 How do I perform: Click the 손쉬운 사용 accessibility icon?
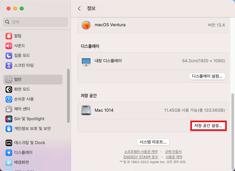pyautogui.click(x=9, y=99)
